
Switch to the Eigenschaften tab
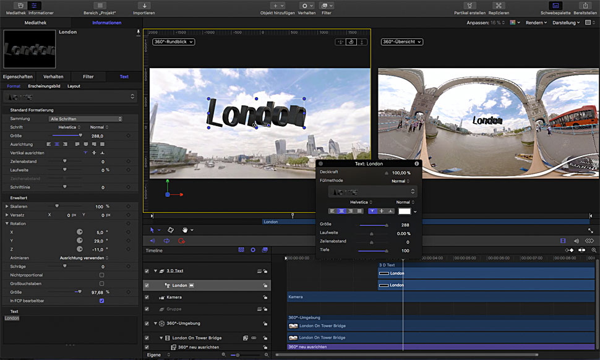17,77
